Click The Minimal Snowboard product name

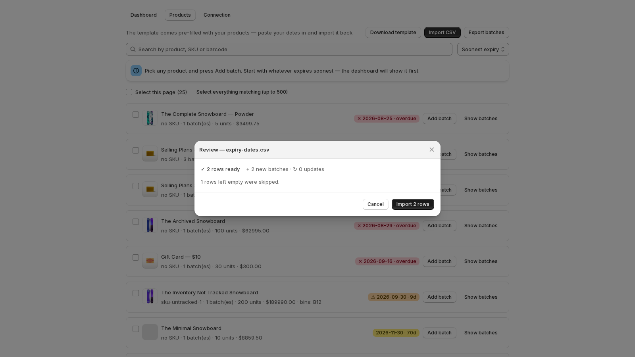[x=191, y=328]
